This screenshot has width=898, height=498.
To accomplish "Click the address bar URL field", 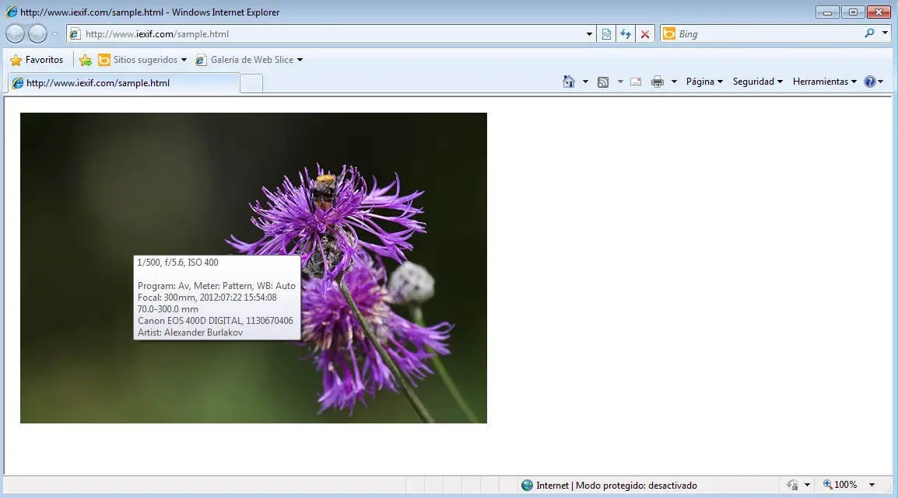I will [332, 34].
